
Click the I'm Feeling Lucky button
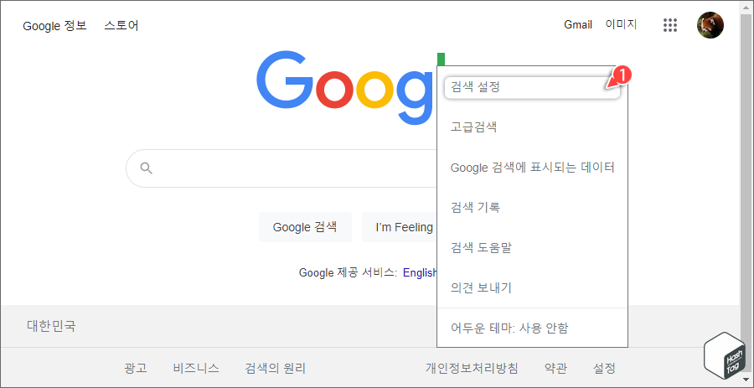point(400,227)
